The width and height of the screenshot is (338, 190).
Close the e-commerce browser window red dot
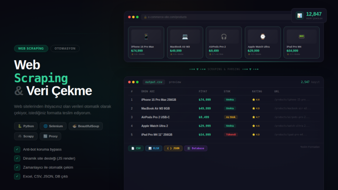pyautogui.click(x=129, y=17)
